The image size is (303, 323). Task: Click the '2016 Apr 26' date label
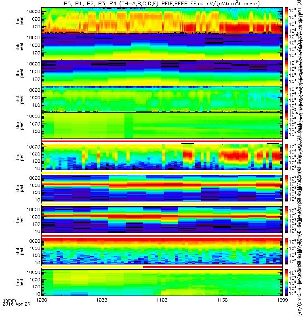click(x=16, y=304)
